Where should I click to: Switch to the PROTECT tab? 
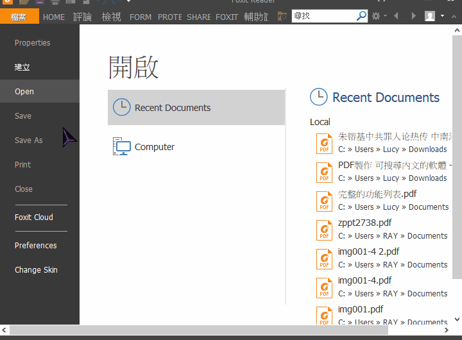pyautogui.click(x=169, y=17)
